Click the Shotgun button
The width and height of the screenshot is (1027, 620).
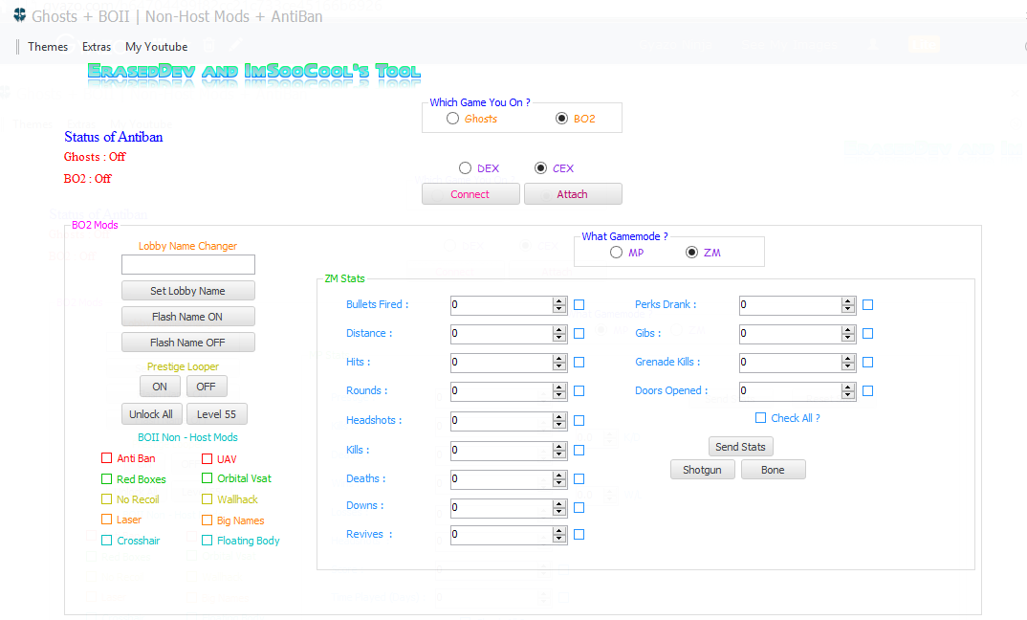pos(702,470)
